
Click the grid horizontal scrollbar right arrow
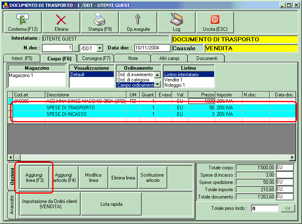(292, 157)
